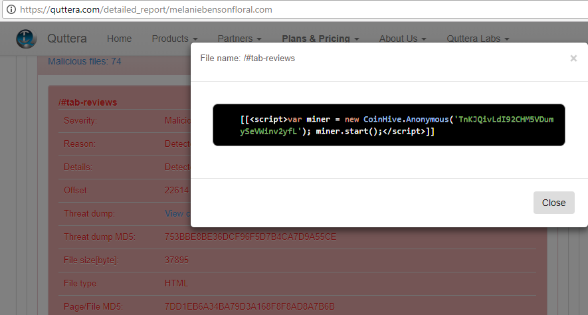Select the Threat dump MD5 hash value
This screenshot has width=588, height=315.
tap(250, 237)
